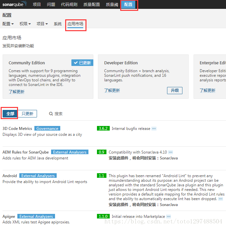Click the SonarQube logo

click(14, 4)
